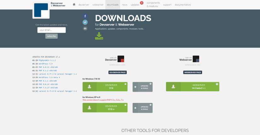Show info on the Windows 7/8/10 Updates & Tools button
This screenshot has height=135, width=260.
[150, 84]
